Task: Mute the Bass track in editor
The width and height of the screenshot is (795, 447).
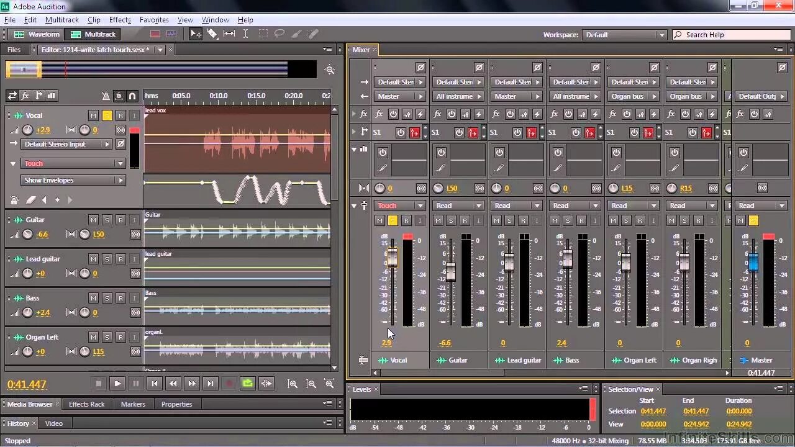Action: pos(93,298)
